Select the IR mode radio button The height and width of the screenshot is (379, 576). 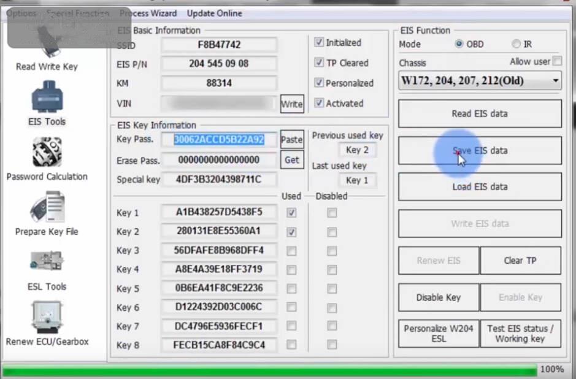(x=516, y=44)
